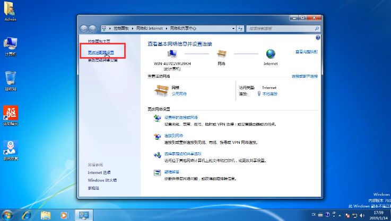Image resolution: width=391 pixels, height=221 pixels.
Task: Click the 连接或断开连接 link
Action: [x=305, y=76]
